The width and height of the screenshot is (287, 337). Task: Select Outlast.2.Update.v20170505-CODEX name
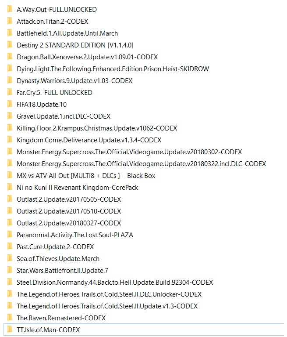[69, 199]
